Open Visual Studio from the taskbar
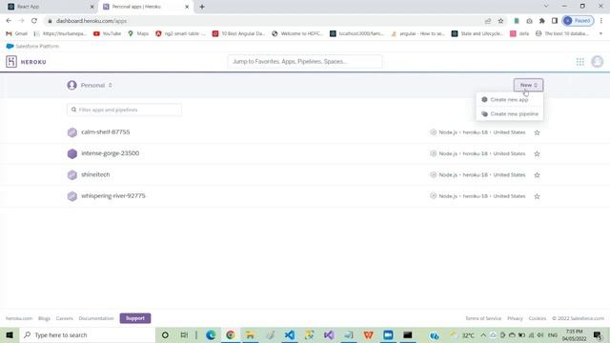 pos(329,334)
